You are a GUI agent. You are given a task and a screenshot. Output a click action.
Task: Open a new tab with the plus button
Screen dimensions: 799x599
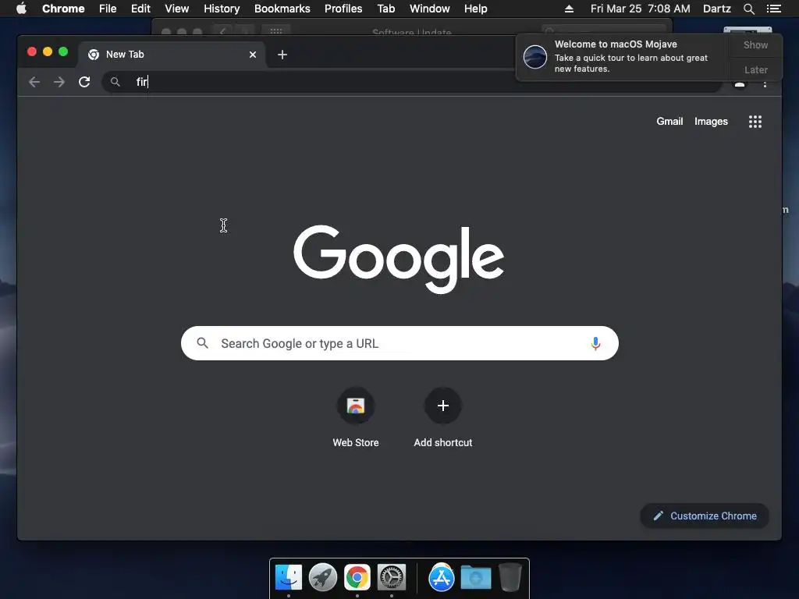[282, 55]
